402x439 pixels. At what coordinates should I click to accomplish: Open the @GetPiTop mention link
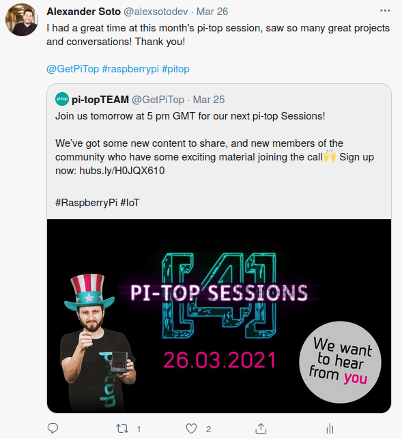click(73, 69)
